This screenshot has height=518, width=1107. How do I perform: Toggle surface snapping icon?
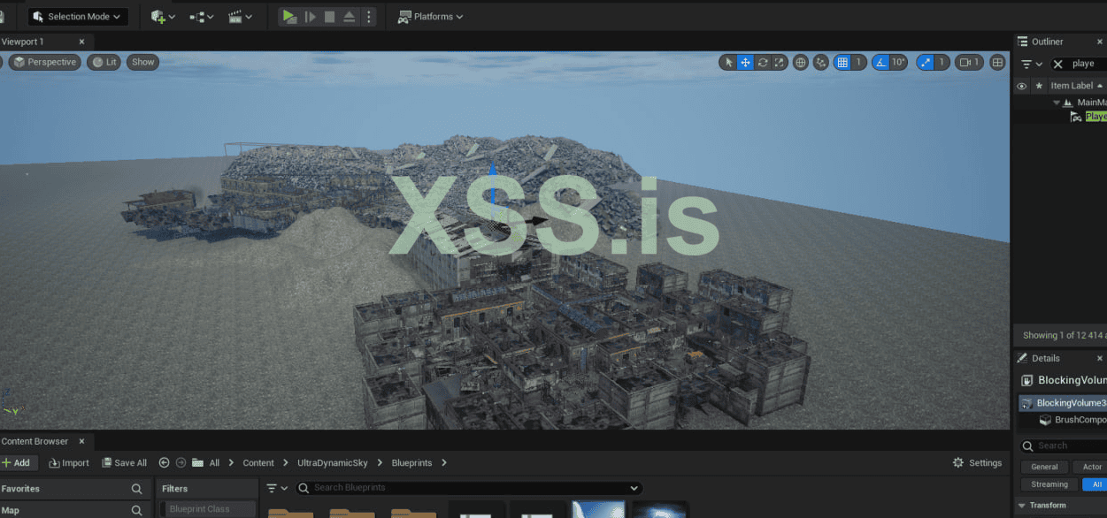coord(821,62)
